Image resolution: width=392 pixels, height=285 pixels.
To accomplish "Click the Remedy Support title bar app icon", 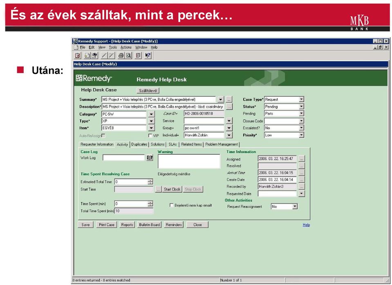I will tap(75, 41).
